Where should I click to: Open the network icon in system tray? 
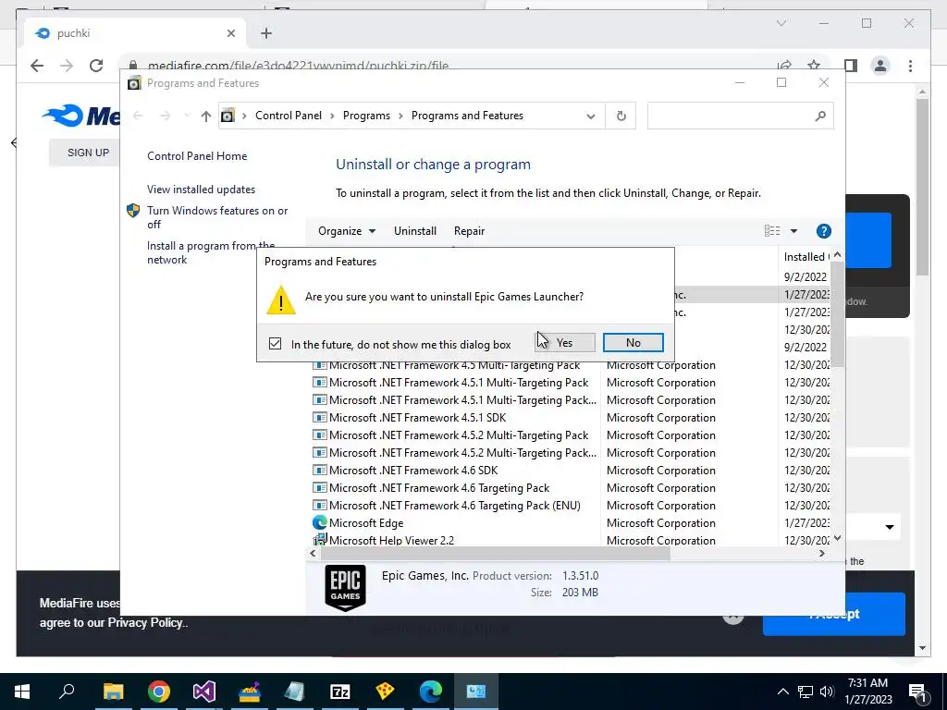pos(806,692)
